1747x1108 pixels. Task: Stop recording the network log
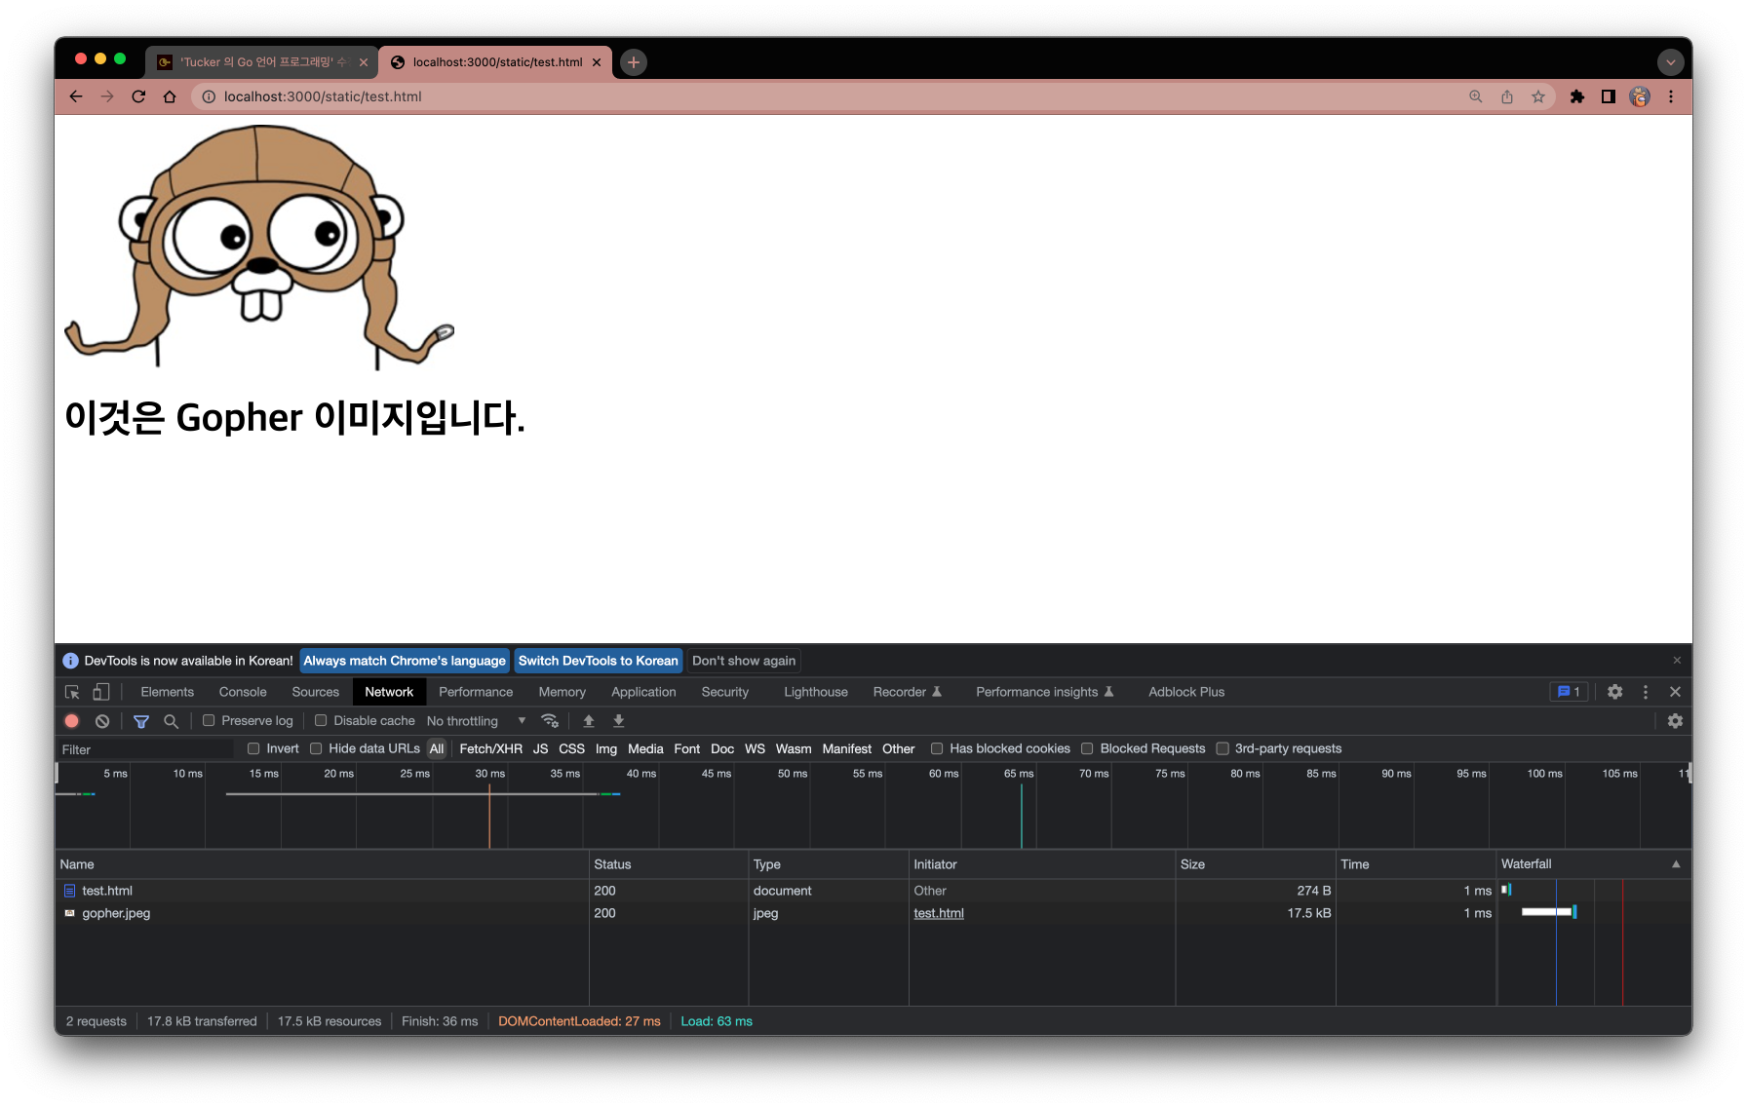72,721
